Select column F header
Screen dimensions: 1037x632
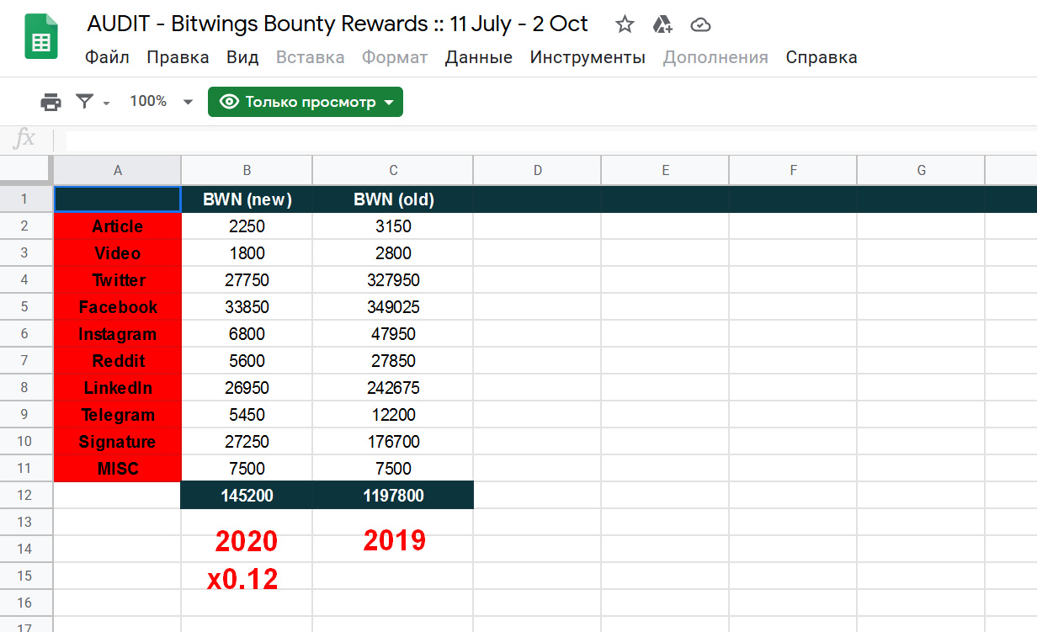[x=793, y=170]
